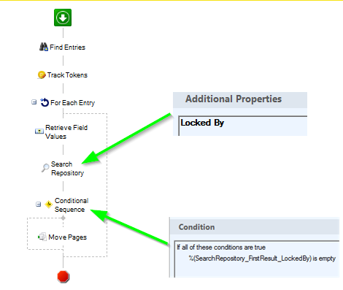Image resolution: width=343 pixels, height=290 pixels.
Task: Click the branch connector diamond under Conditional Sequence
Action: point(63,218)
